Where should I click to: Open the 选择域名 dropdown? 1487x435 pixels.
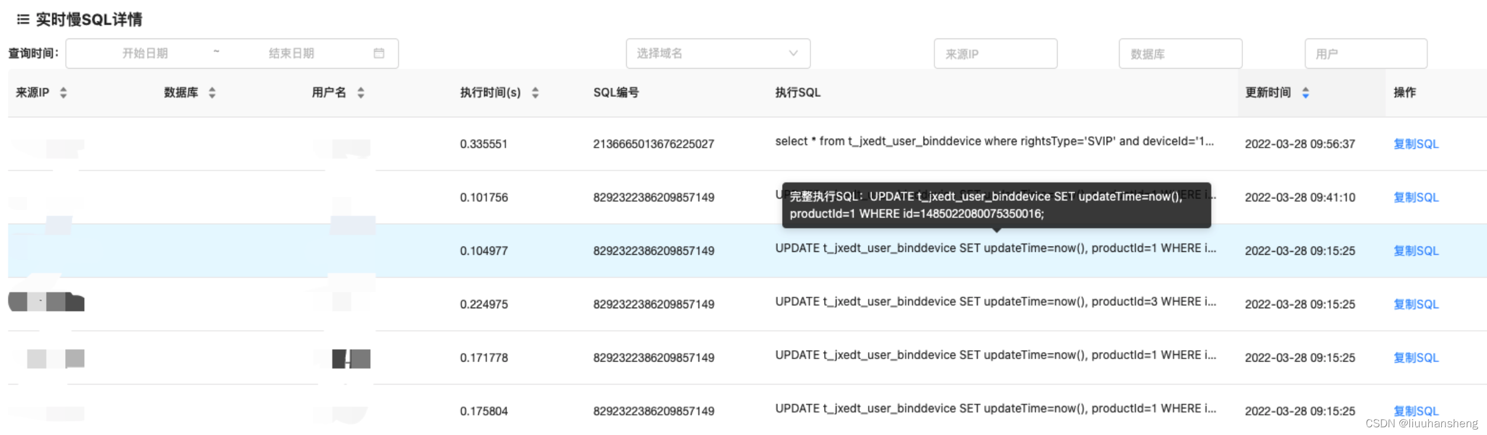click(718, 53)
